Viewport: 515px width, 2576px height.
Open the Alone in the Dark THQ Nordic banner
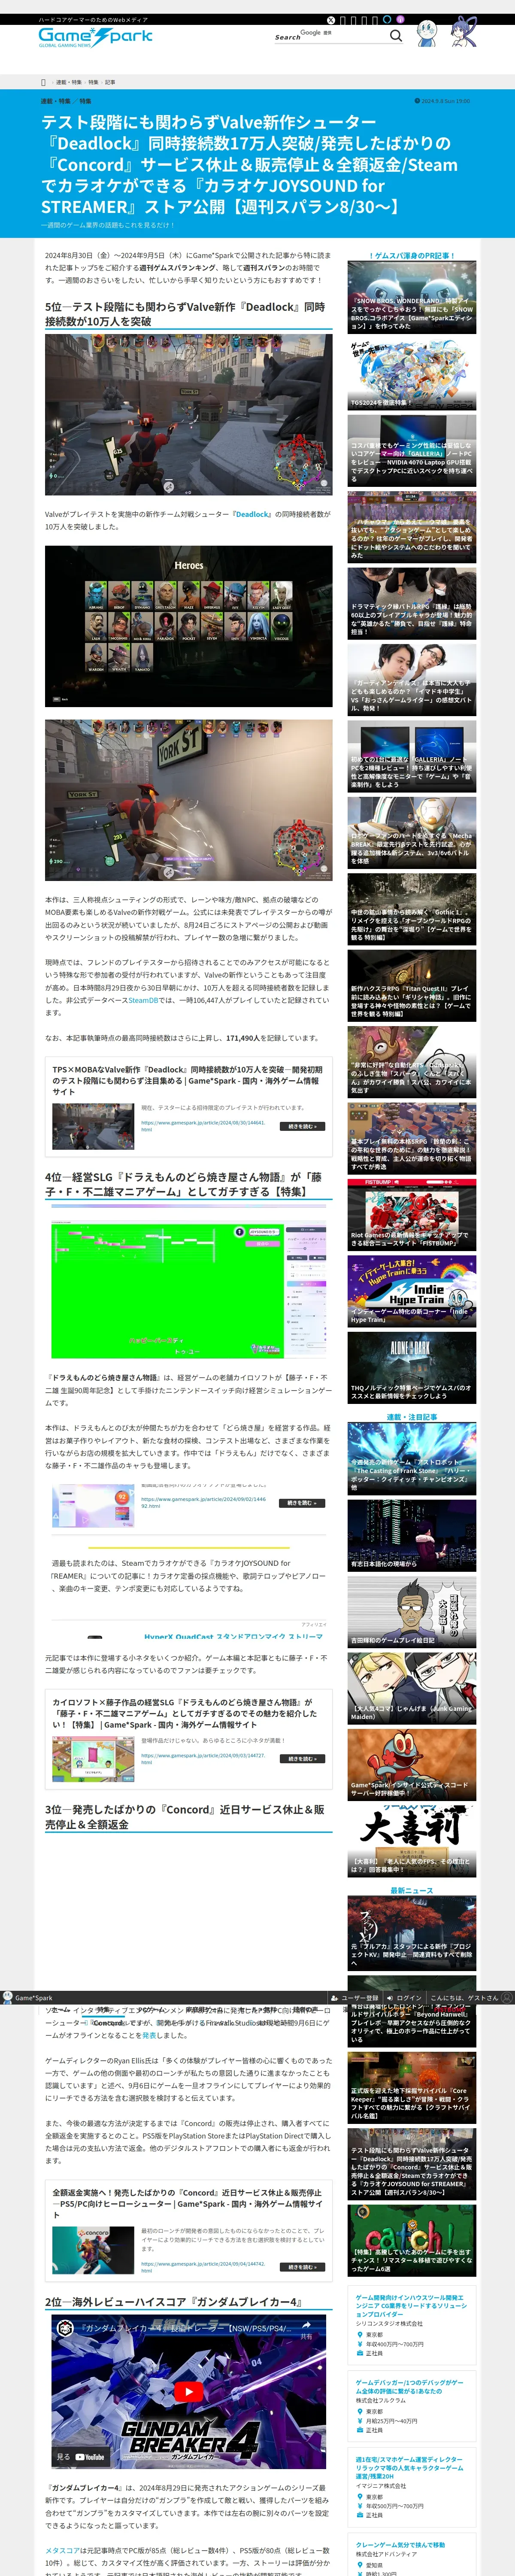coord(411,1368)
